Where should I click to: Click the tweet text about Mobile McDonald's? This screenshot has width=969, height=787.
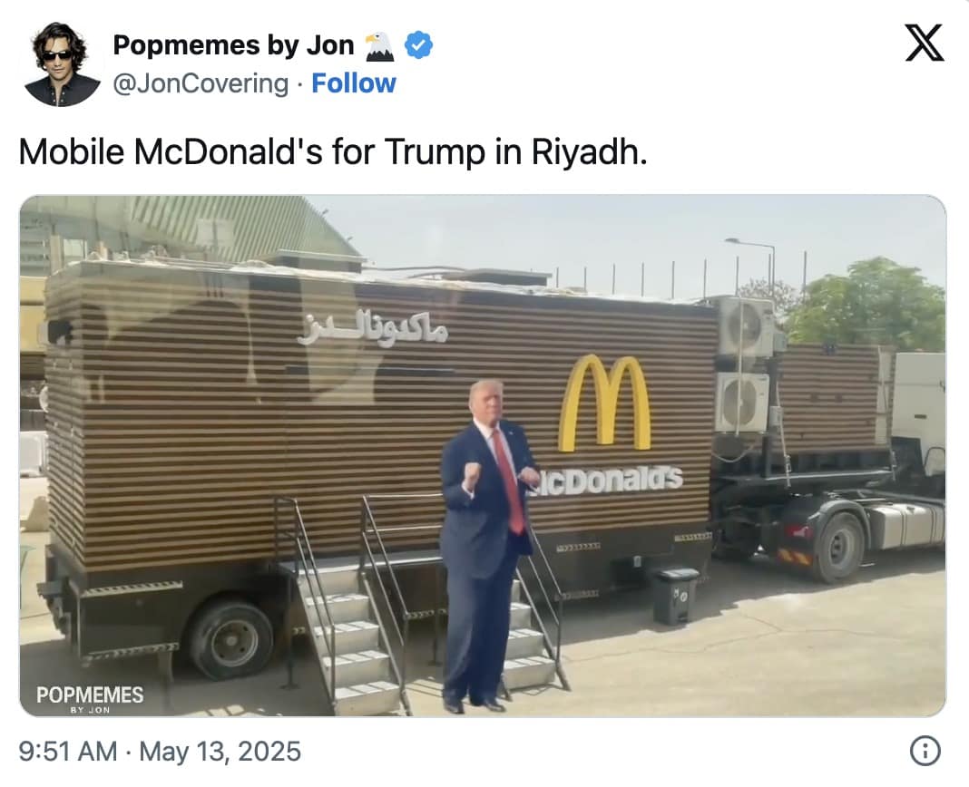click(333, 151)
